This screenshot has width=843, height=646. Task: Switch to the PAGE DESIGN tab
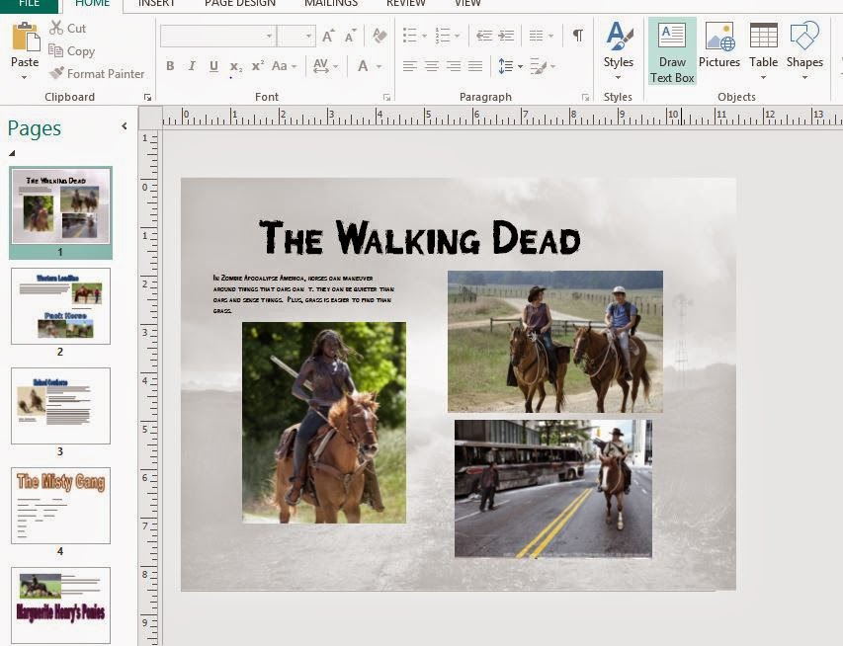tap(240, 4)
